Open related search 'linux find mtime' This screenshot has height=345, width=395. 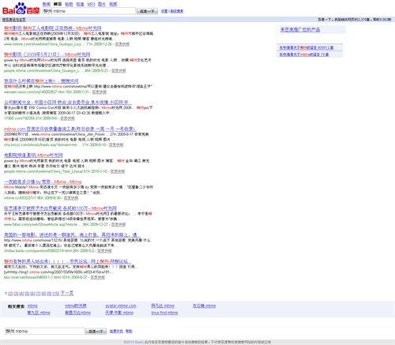(164, 313)
